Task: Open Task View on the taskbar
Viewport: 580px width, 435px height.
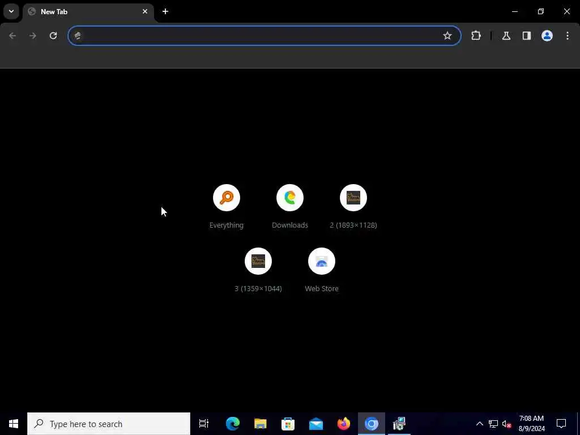Action: (x=204, y=424)
